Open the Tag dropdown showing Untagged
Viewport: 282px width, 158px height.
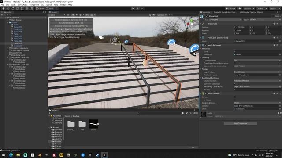[226, 19]
